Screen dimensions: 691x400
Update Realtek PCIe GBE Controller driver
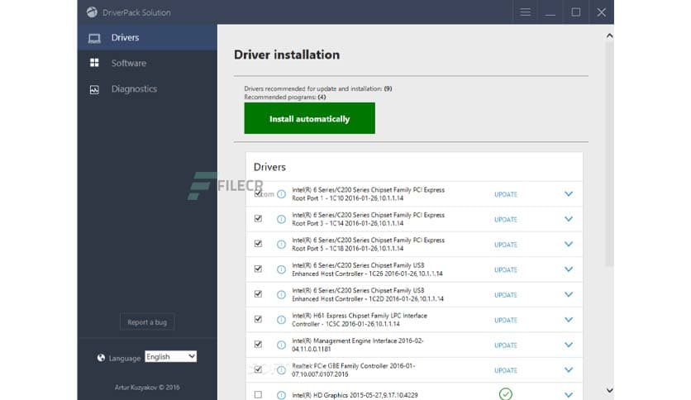pos(506,370)
